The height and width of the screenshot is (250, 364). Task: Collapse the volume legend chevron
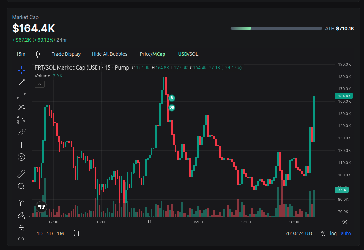40,84
